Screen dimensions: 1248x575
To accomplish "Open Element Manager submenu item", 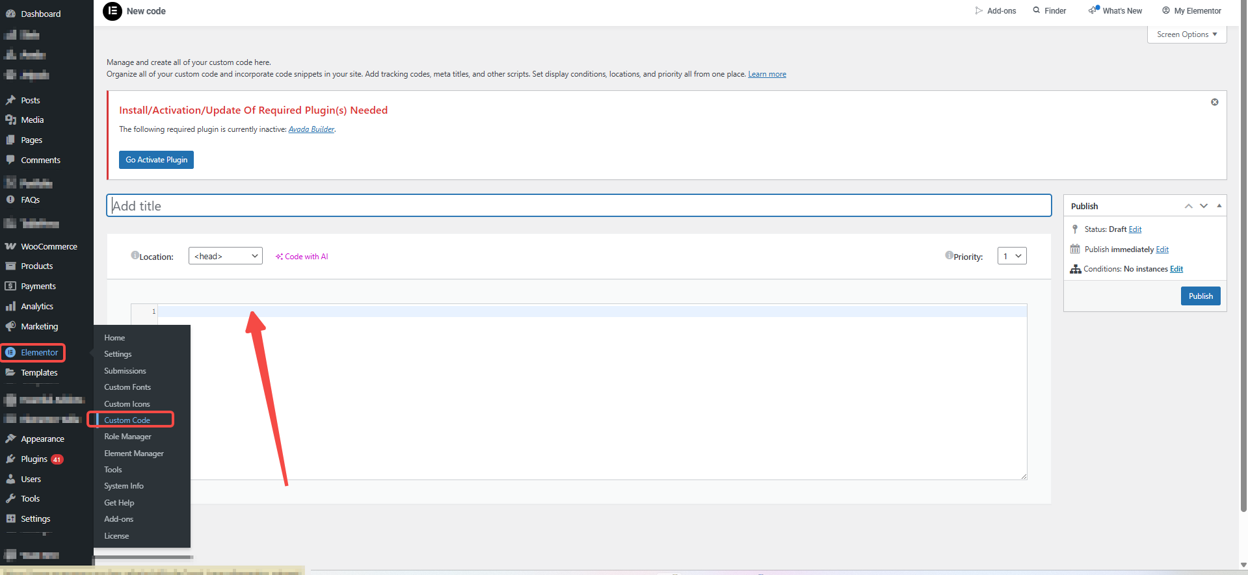I will coord(134,454).
